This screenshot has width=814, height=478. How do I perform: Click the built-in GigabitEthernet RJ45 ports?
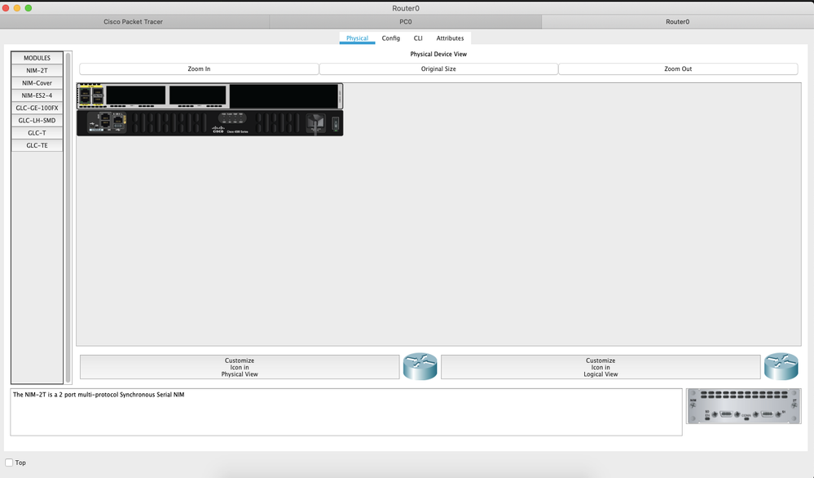(85, 95)
